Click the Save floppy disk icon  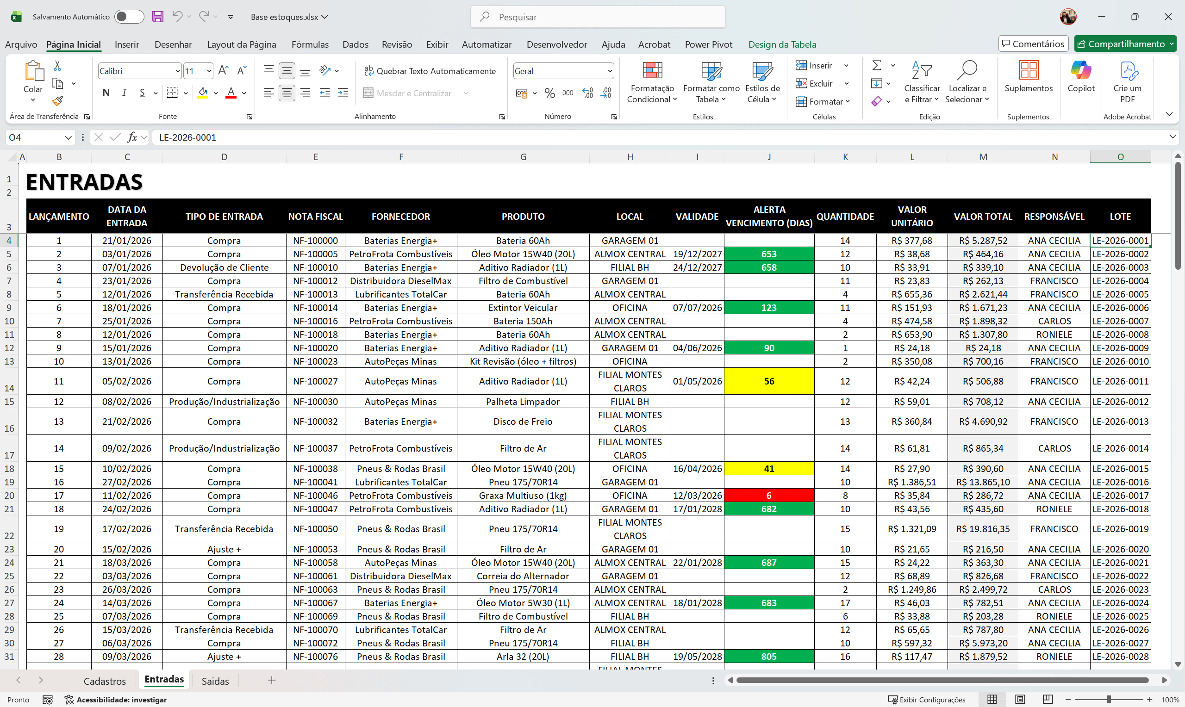pyautogui.click(x=158, y=17)
